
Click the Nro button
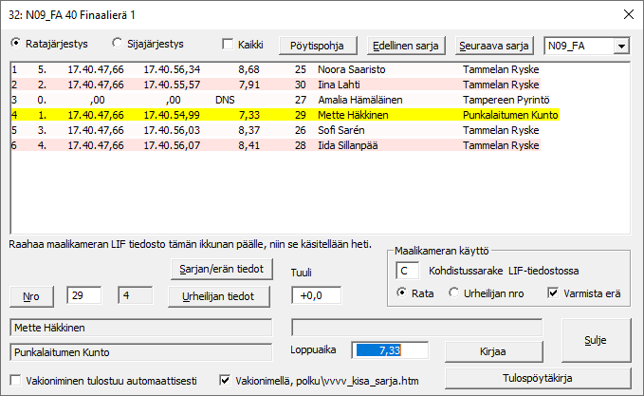(31, 295)
